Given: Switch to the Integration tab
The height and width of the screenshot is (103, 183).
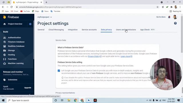Looking at the screenshot, I should click(73, 30).
